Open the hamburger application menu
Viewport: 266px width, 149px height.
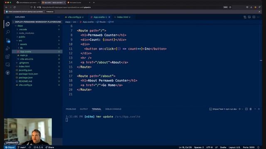8,17
